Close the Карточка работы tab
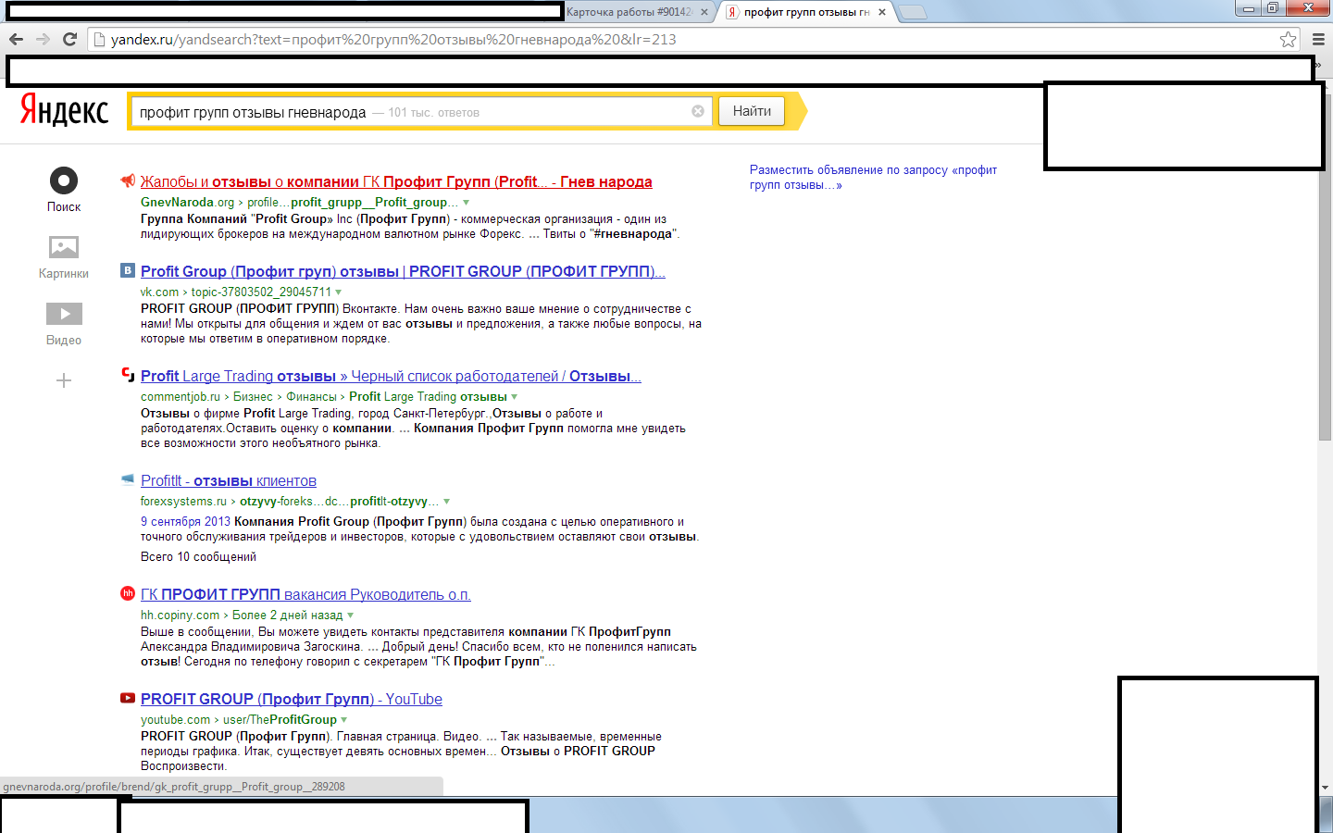Screen dimensions: 1333x833 (x=704, y=12)
